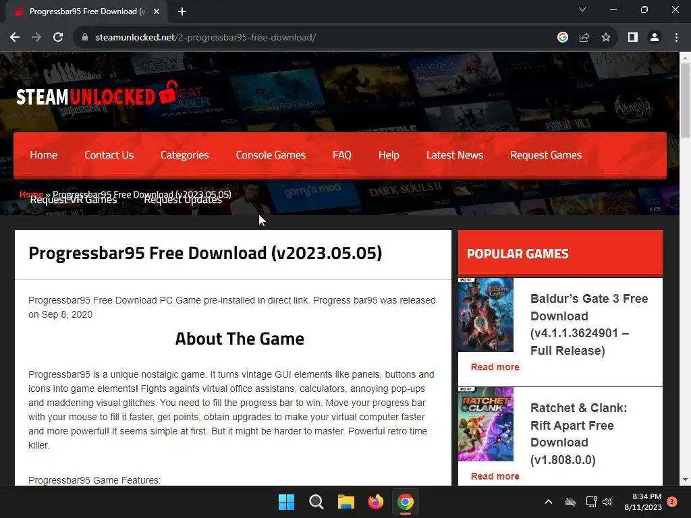Open Windows Start menu
691x518 pixels.
pyautogui.click(x=286, y=502)
